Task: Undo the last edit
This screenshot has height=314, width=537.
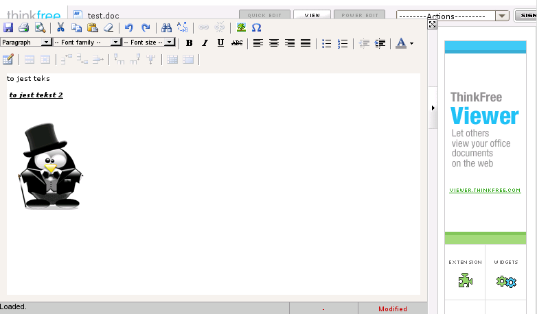Action: (128, 27)
